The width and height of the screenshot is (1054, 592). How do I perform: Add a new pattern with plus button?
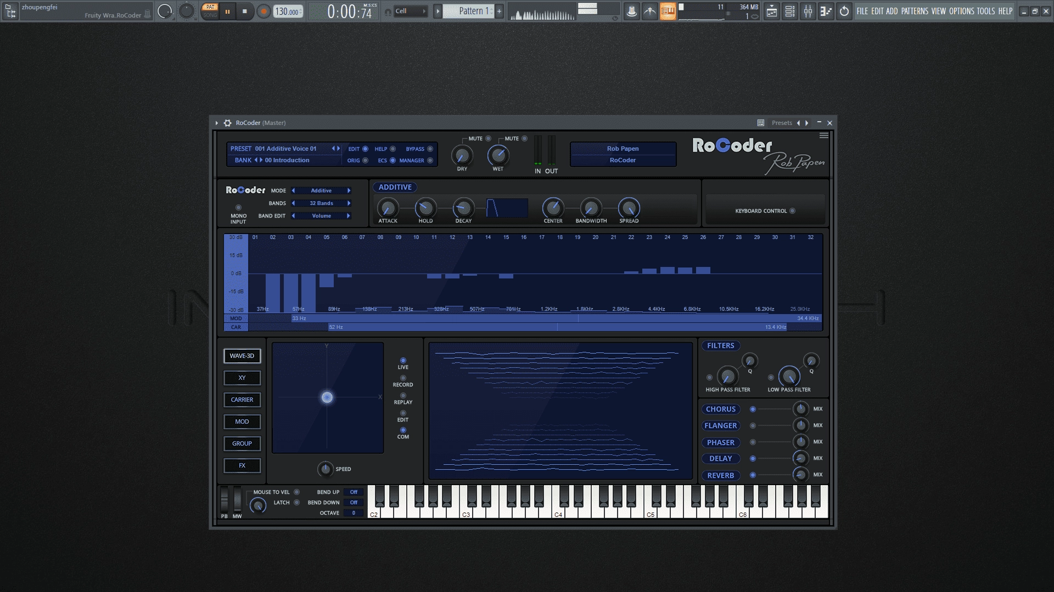[x=499, y=11]
